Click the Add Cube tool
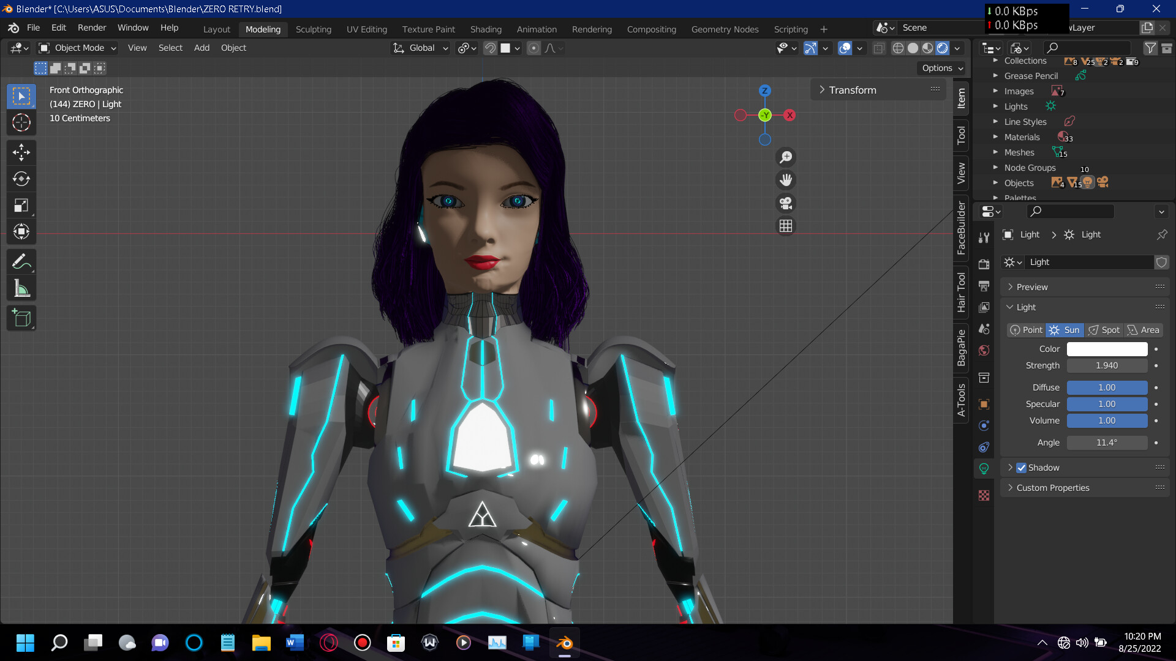This screenshot has height=661, width=1176. tap(21, 318)
